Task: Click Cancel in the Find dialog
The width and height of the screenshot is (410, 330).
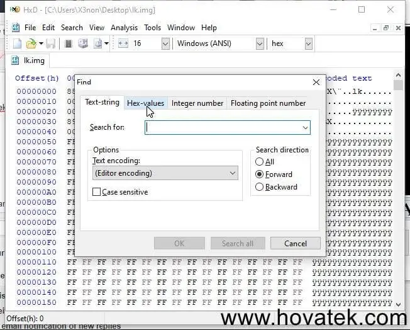Action: tap(296, 243)
